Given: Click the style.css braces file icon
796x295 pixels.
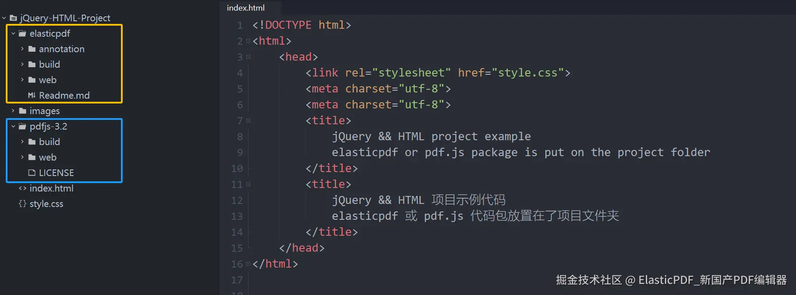Looking at the screenshot, I should 23,204.
